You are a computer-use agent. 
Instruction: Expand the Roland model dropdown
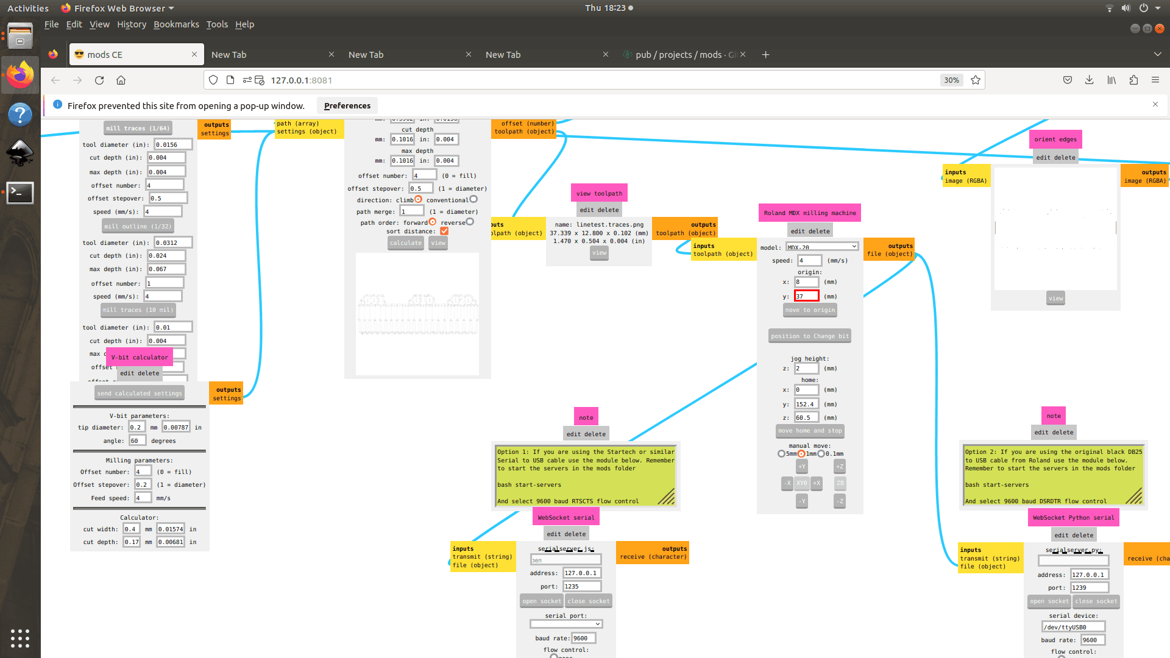(821, 247)
